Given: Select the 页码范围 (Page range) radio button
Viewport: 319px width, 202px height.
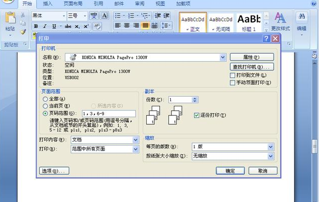Looking at the screenshot, I should coord(45,113).
